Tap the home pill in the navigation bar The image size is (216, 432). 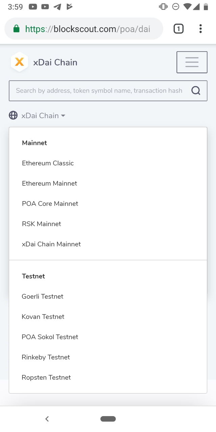(x=108, y=418)
